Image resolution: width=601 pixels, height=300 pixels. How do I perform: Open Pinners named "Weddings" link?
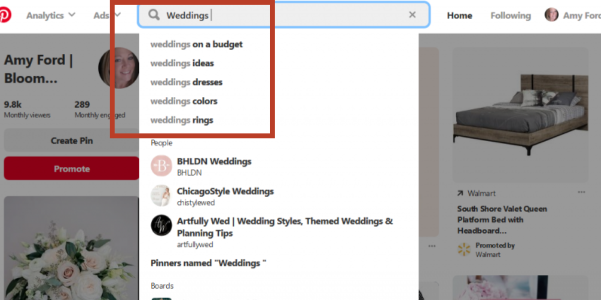click(x=208, y=263)
